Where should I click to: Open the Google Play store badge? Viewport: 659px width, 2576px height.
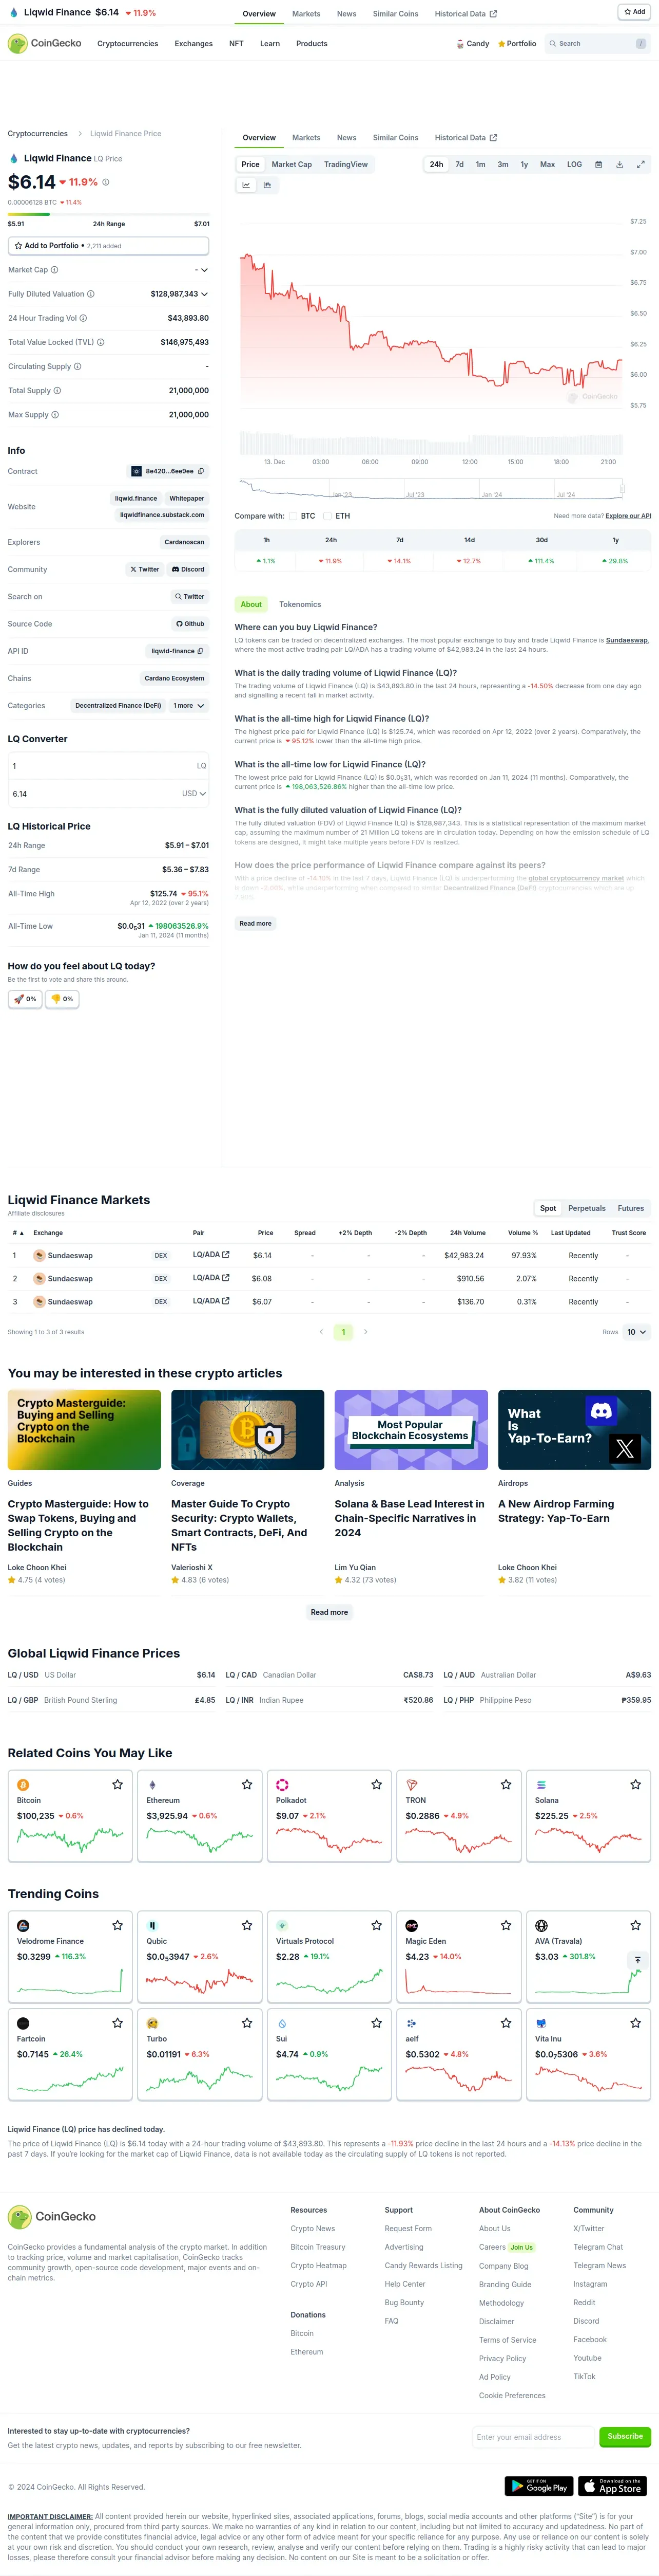pos(539,2485)
